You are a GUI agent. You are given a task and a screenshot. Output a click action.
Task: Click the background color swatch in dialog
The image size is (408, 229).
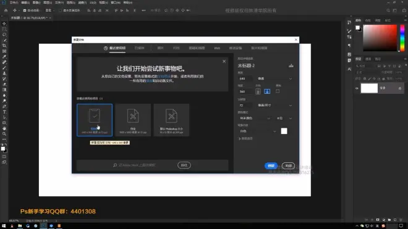(284, 131)
